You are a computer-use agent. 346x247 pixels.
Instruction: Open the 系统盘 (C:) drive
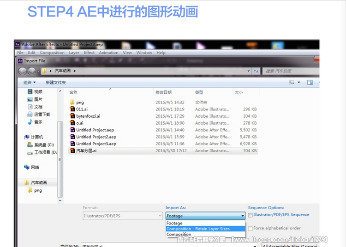[x=41, y=145]
